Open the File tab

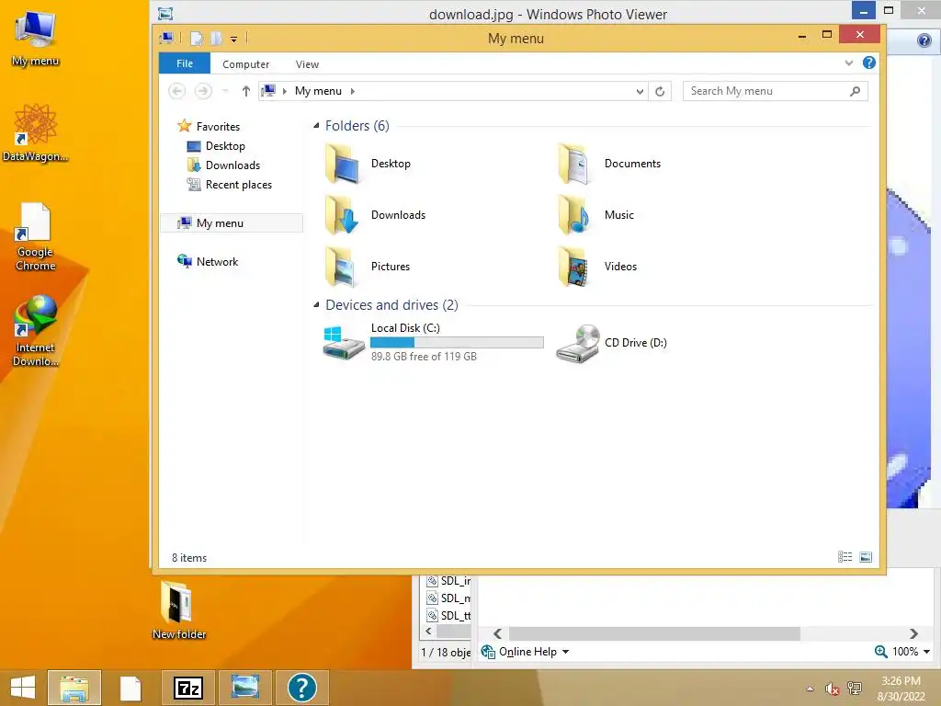[184, 63]
